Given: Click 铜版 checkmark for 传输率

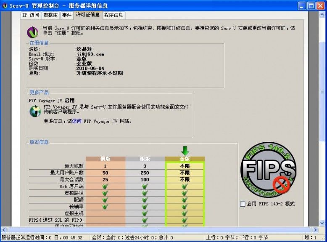Looking at the screenshot, I should click(105, 207).
